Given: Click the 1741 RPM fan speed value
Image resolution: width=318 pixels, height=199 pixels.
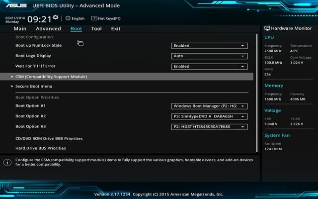Looking at the screenshot, I should coord(273,149).
